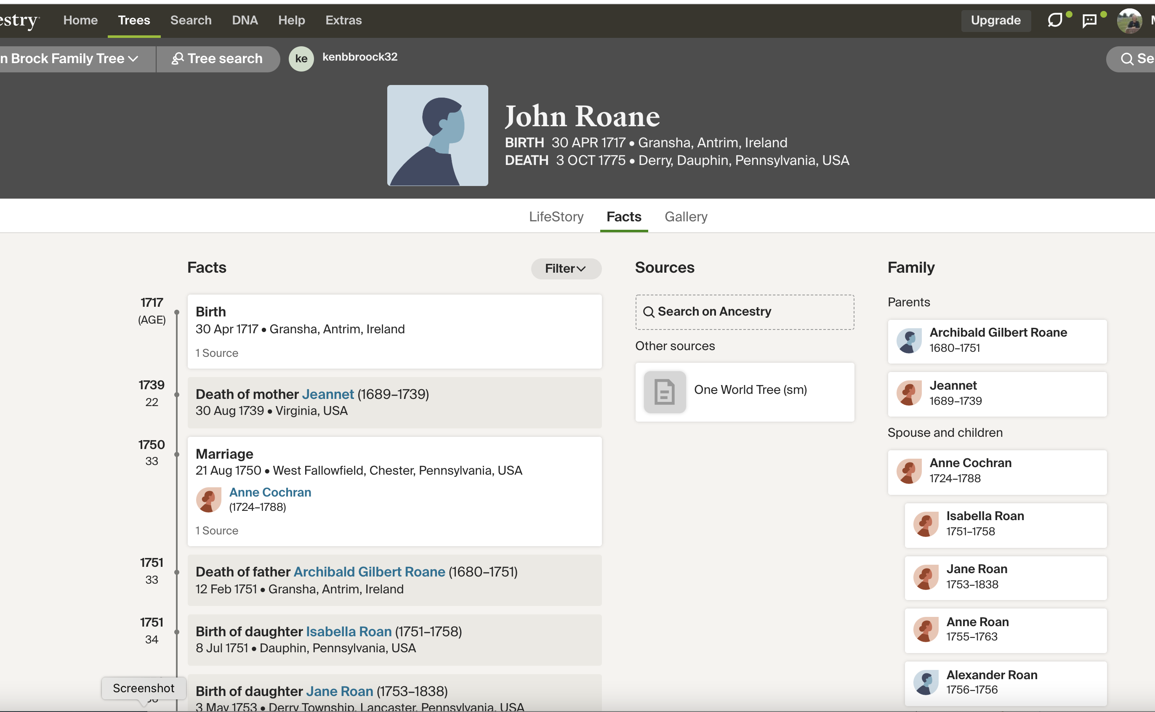Click the account profile photo avatar
The image size is (1155, 712).
(1129, 21)
